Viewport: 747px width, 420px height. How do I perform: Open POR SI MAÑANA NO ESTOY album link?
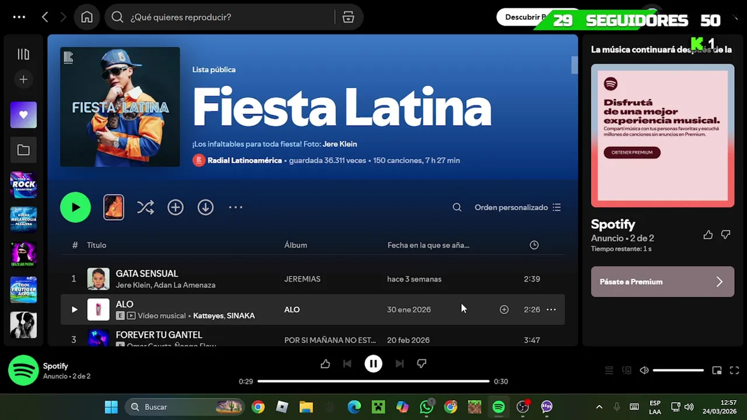pos(330,340)
